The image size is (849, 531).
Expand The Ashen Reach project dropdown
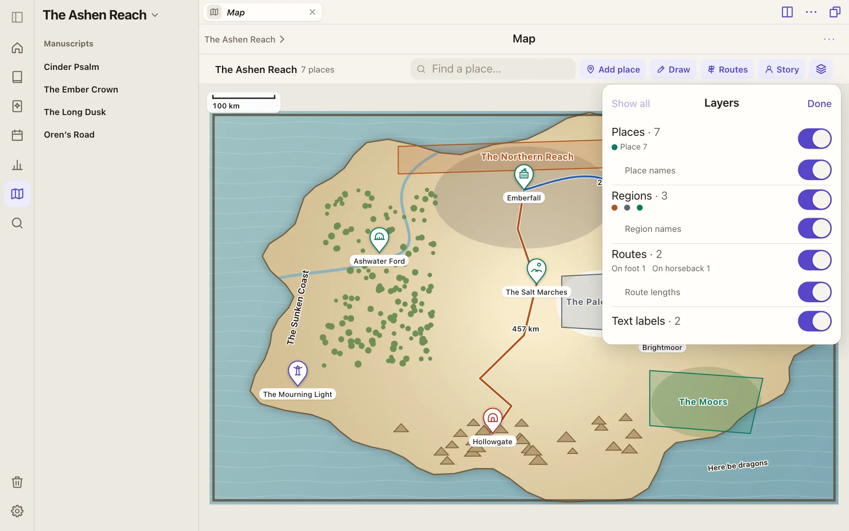155,15
